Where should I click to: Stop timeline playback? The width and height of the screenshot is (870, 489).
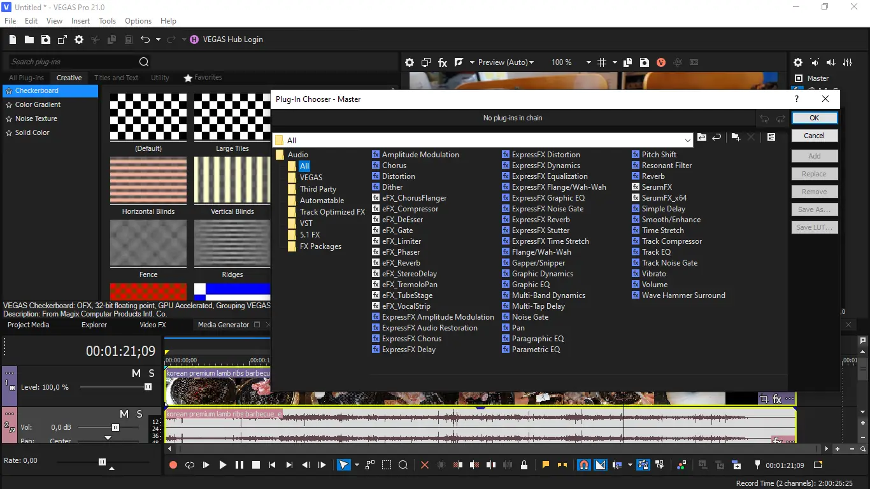[256, 465]
